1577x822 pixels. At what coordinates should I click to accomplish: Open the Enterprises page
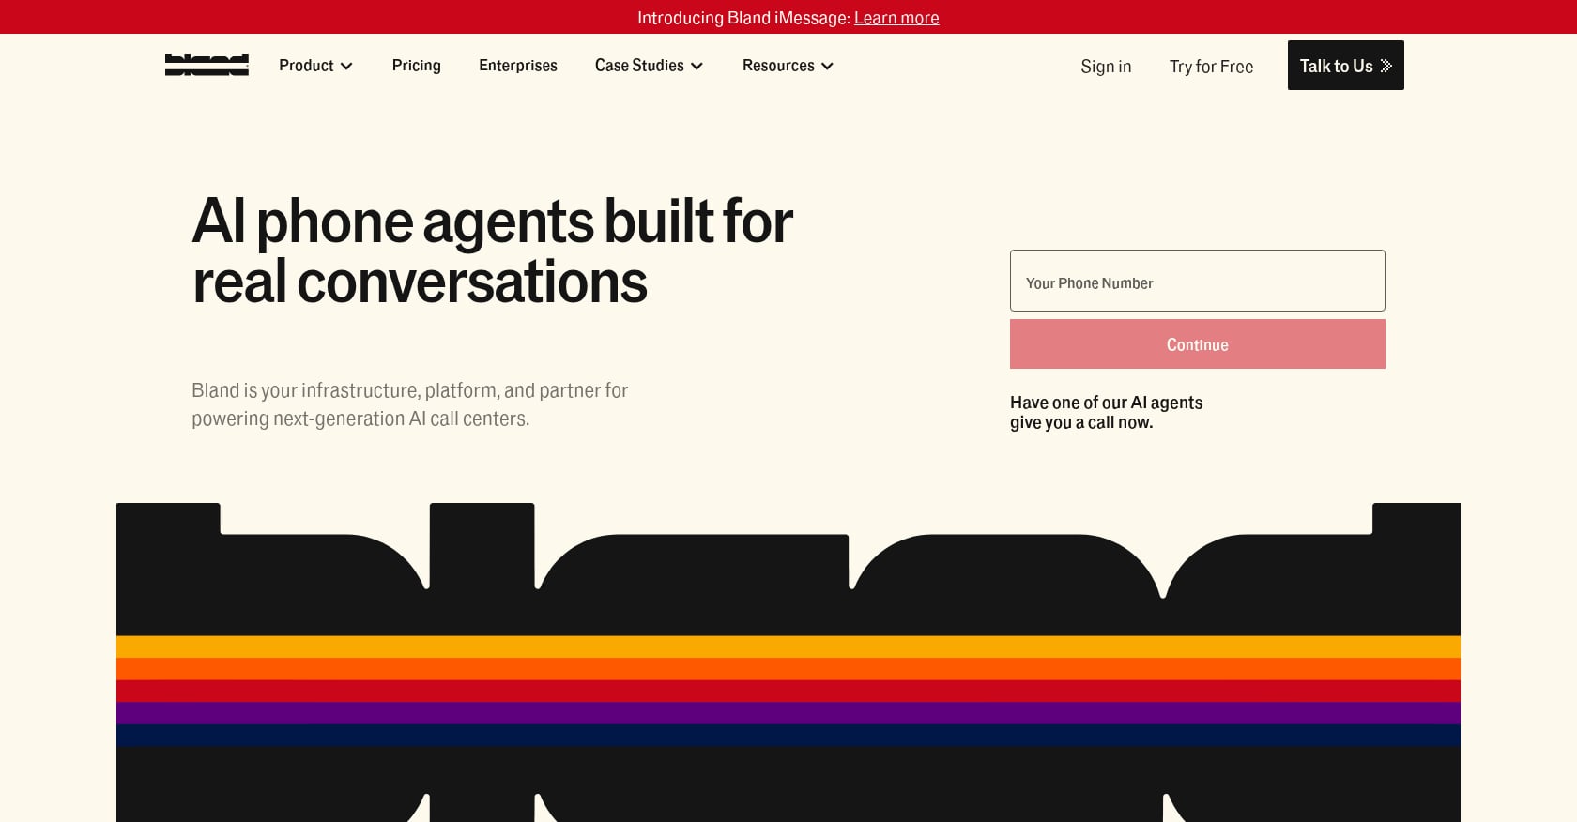tap(518, 66)
